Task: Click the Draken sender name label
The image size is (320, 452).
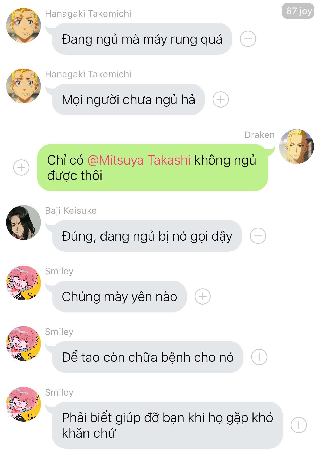Action: coord(259,135)
